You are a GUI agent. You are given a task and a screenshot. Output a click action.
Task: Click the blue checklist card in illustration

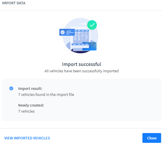coord(67,32)
